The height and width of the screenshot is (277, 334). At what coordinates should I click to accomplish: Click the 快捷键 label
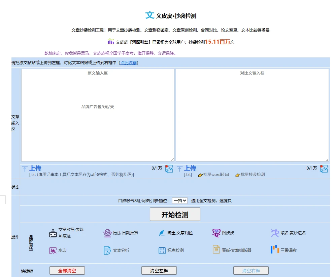point(27,271)
